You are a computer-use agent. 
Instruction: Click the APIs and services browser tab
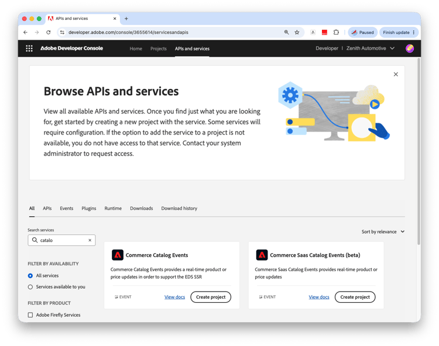83,19
